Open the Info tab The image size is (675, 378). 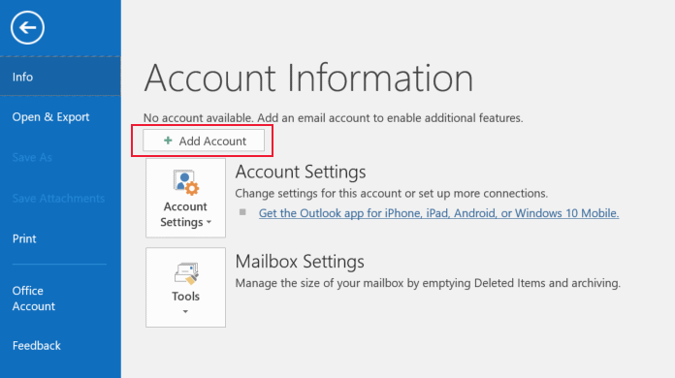coord(60,77)
